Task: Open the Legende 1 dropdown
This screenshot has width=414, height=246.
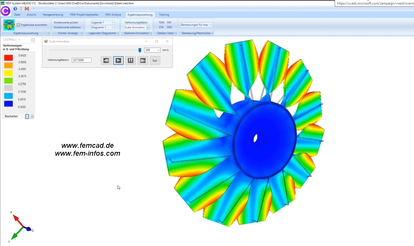Action: coord(103,22)
